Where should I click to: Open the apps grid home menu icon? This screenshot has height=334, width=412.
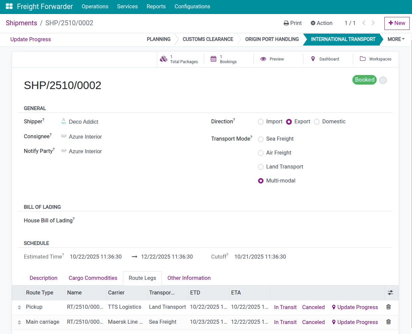(x=9, y=6)
